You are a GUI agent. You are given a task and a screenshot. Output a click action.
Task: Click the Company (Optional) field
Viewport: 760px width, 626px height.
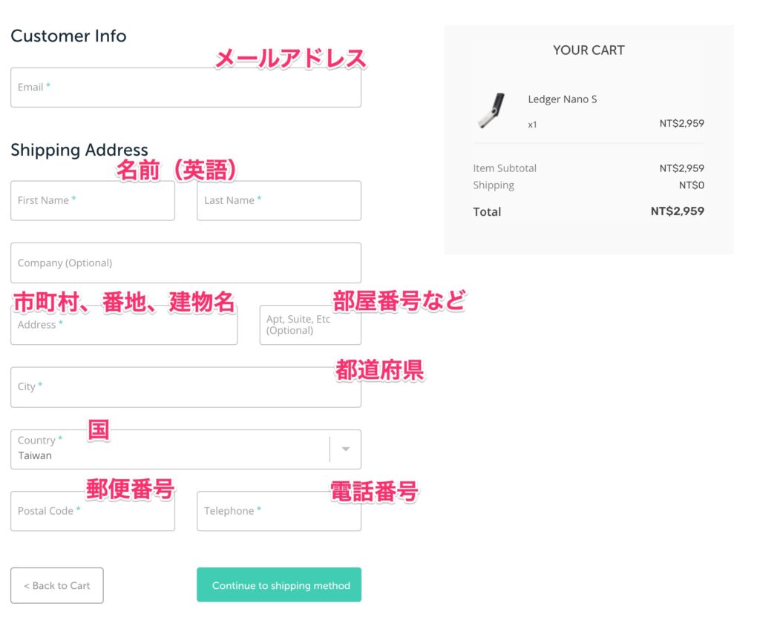point(186,263)
